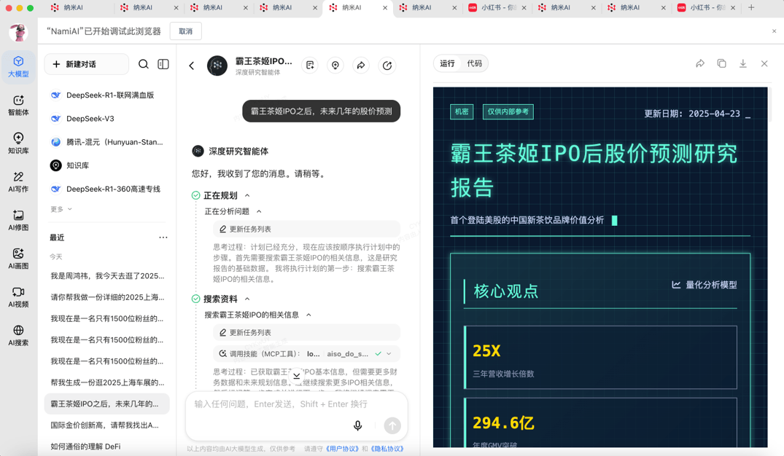The width and height of the screenshot is (784, 456).
Task: Open chat 国际金价创新高
Action: (x=107, y=425)
